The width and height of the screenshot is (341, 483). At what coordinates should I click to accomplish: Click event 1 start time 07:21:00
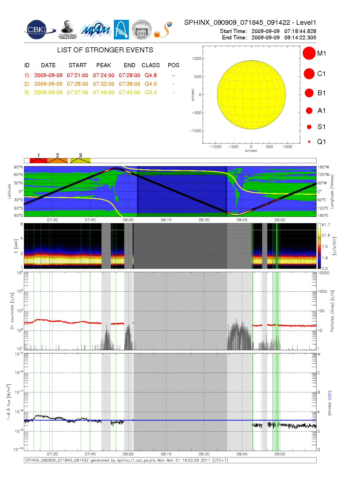coord(78,75)
